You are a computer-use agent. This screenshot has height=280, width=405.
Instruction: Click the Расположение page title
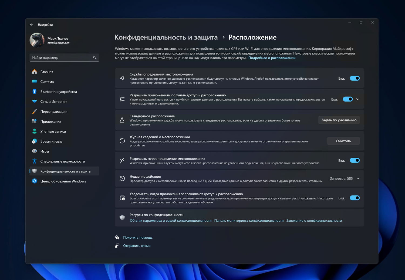tap(252, 37)
